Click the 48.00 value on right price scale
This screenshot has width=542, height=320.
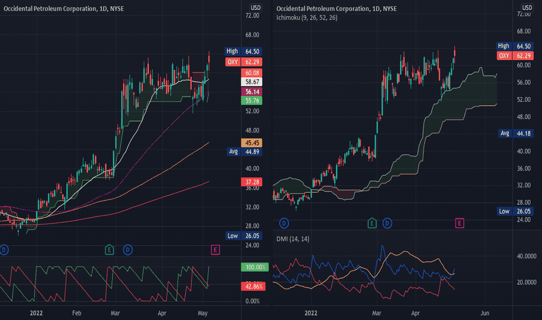pyautogui.click(x=523, y=117)
